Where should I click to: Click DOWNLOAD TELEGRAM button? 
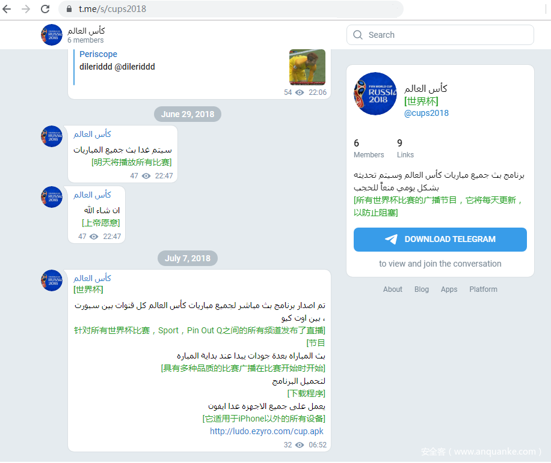tap(440, 240)
